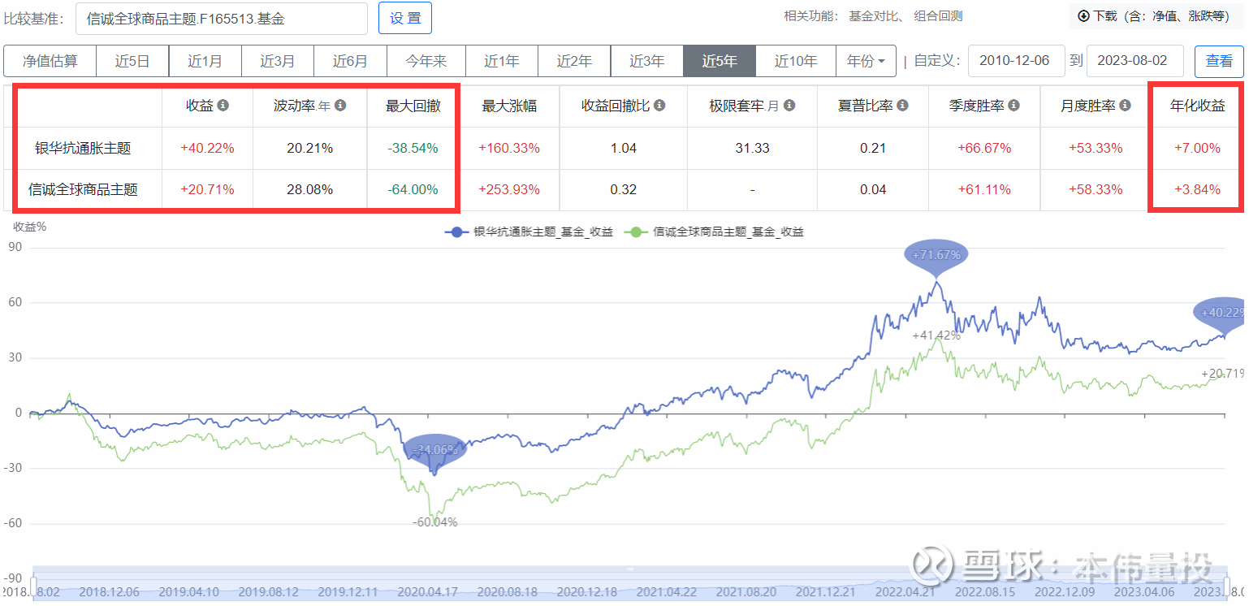Select the 近3月 tab
The width and height of the screenshot is (1249, 606).
pyautogui.click(x=278, y=61)
